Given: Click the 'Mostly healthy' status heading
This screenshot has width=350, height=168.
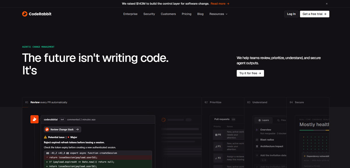Looking at the screenshot, I should click(314, 125).
